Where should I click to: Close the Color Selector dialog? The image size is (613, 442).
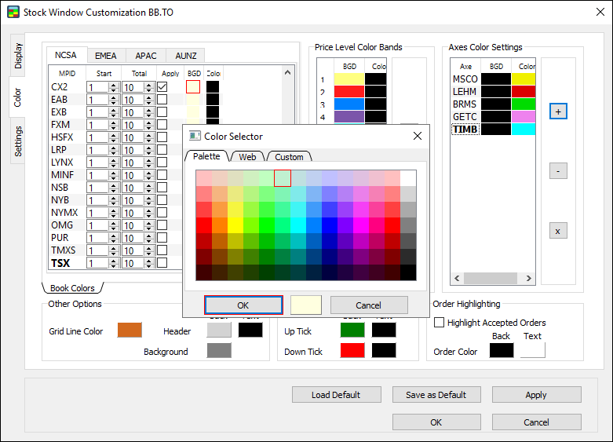coord(417,137)
